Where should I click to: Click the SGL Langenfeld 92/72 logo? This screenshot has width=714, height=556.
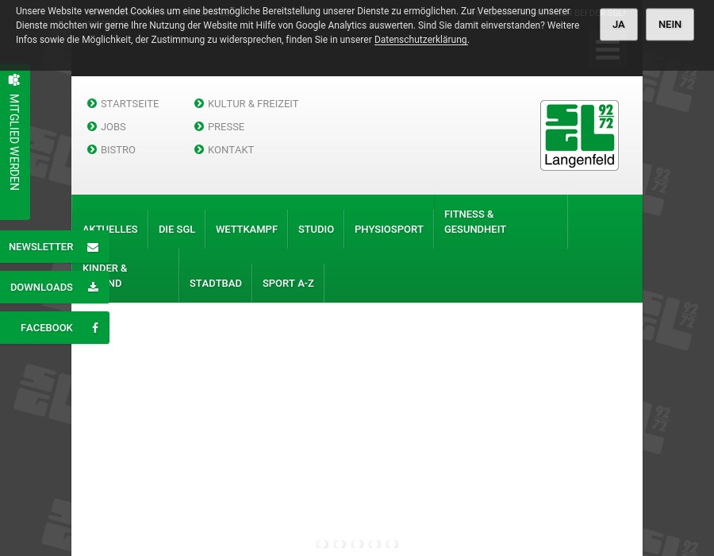pyautogui.click(x=579, y=135)
